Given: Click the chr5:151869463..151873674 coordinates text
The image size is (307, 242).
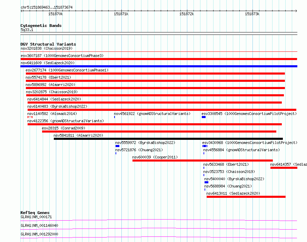Looking at the screenshot, I should 47,8.
